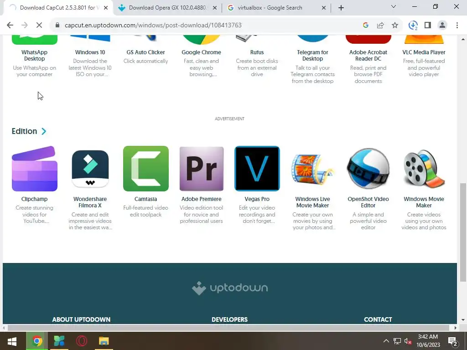Click the OpenShot Video Editor icon
The height and width of the screenshot is (350, 467).
368,169
